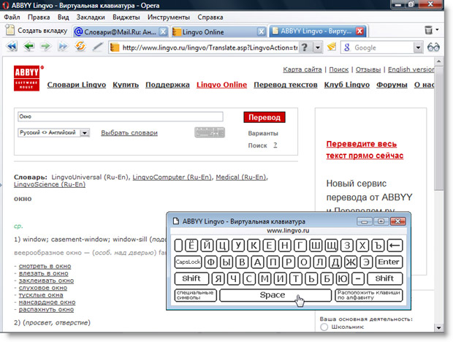This screenshot has width=453, height=342.
Task: Click the Ж key on virtual keyboard
Action: (x=351, y=262)
